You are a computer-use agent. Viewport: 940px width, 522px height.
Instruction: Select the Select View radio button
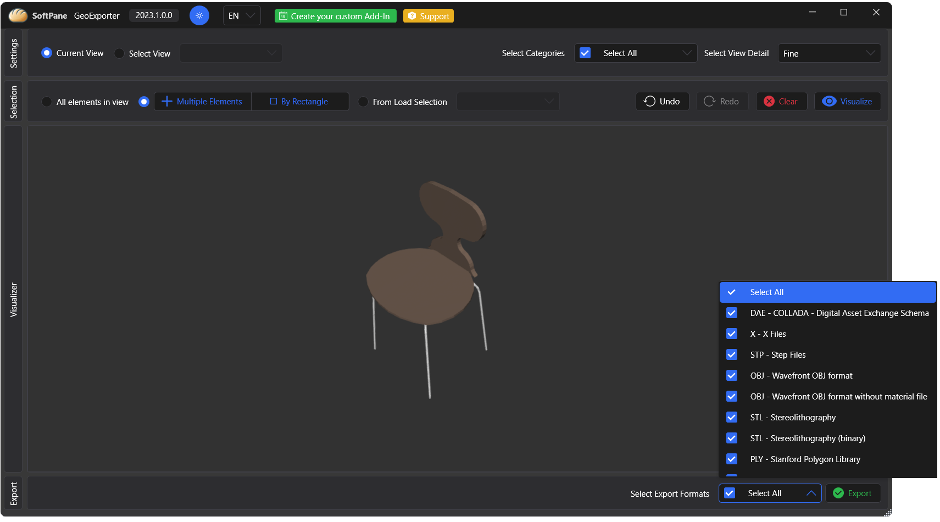point(119,53)
